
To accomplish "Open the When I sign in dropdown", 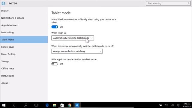I will click(x=73, y=38).
